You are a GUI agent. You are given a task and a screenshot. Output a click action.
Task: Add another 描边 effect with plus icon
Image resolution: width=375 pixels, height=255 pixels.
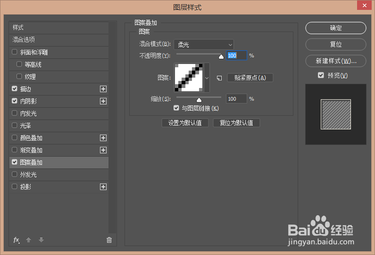tap(103, 89)
